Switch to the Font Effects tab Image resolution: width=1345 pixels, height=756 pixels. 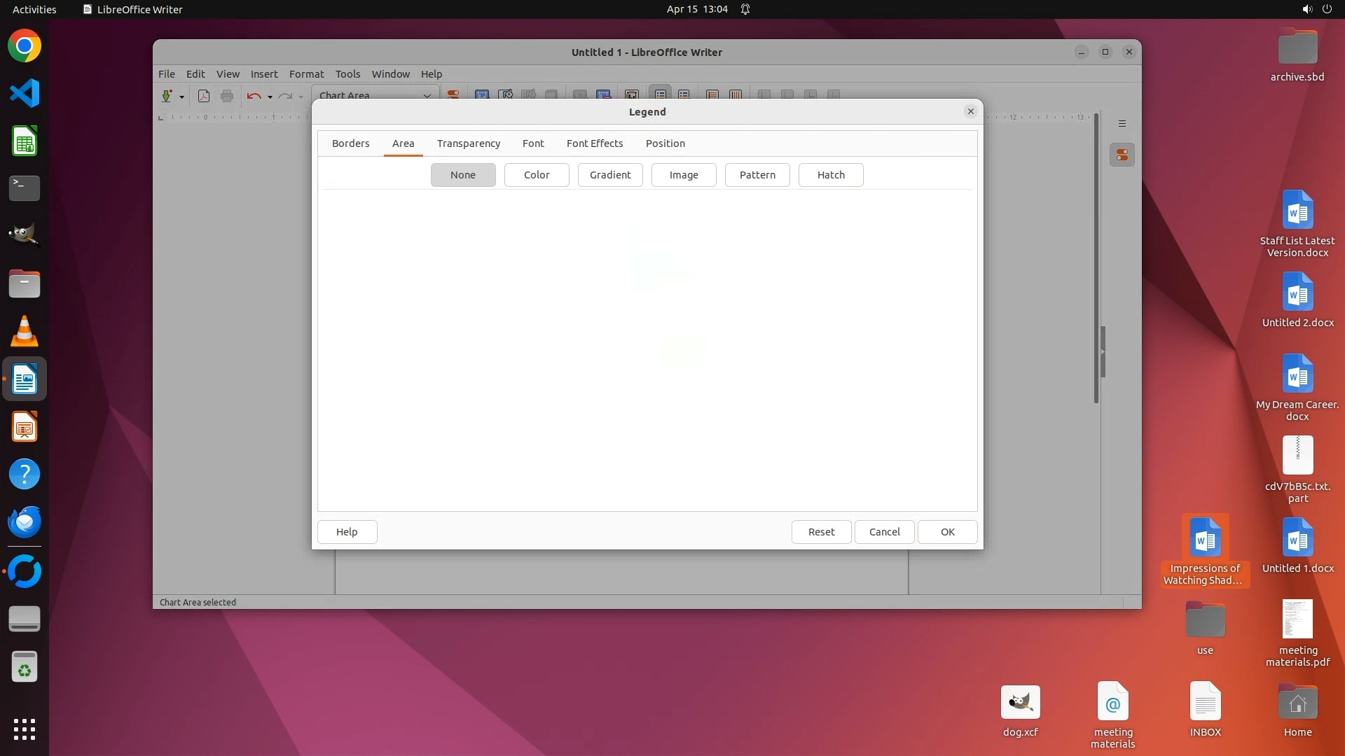click(595, 143)
